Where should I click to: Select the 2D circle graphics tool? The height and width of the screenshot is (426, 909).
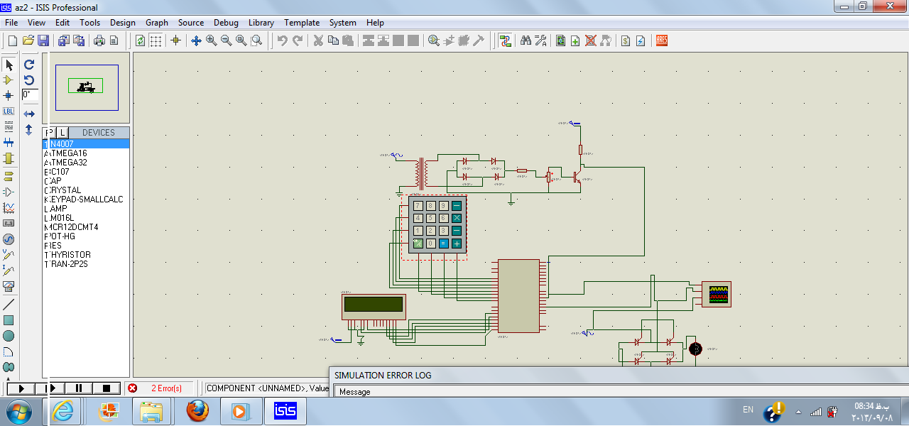[x=9, y=336]
